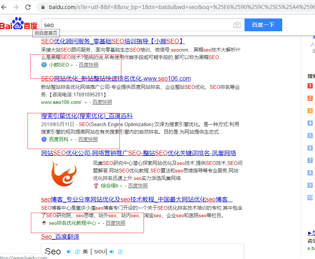
Task: Go back with the browser back arrow
Action: pos(4,7)
